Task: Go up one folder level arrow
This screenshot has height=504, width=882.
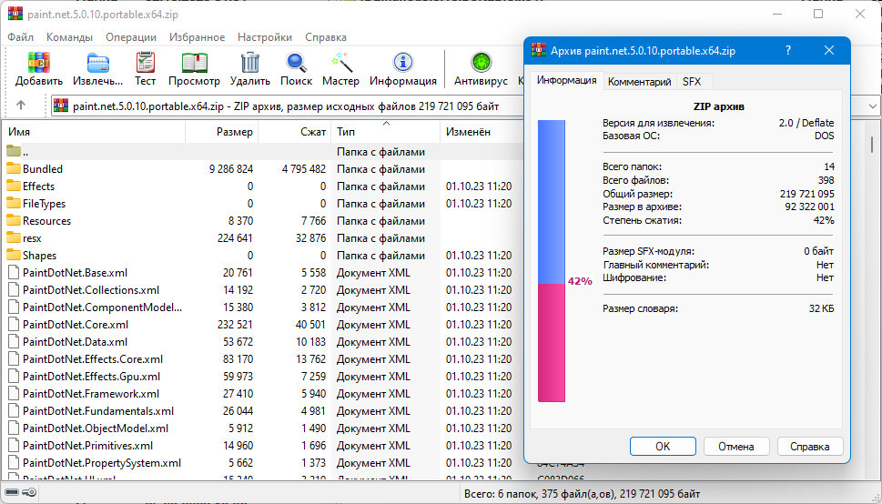Action: point(21,106)
